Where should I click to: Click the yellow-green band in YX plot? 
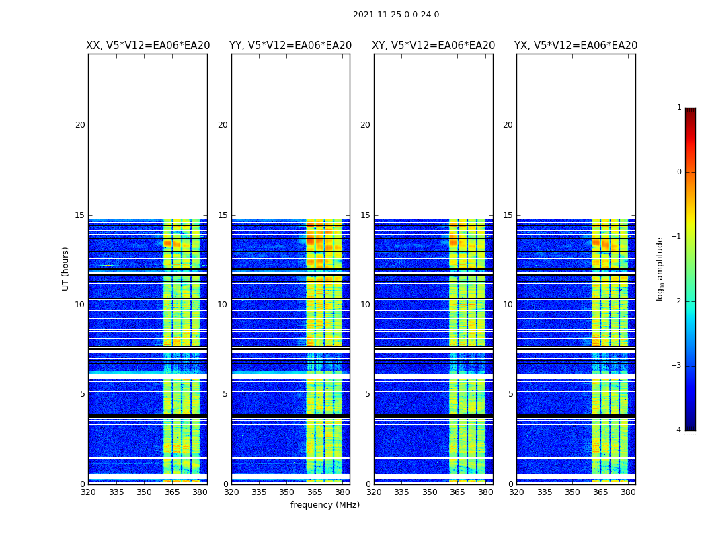click(610, 351)
